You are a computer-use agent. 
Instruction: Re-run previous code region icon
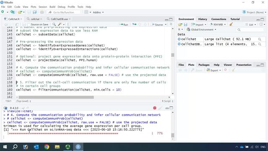click(x=134, y=24)
